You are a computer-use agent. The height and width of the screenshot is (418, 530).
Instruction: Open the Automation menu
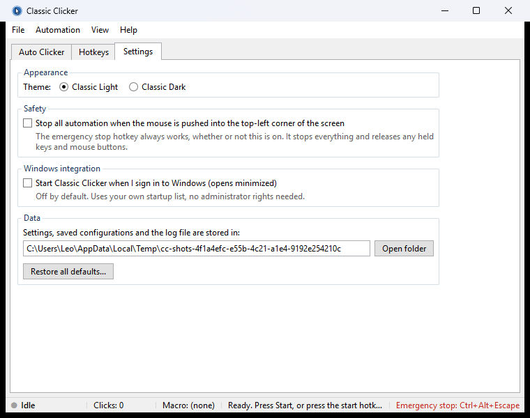tap(58, 30)
